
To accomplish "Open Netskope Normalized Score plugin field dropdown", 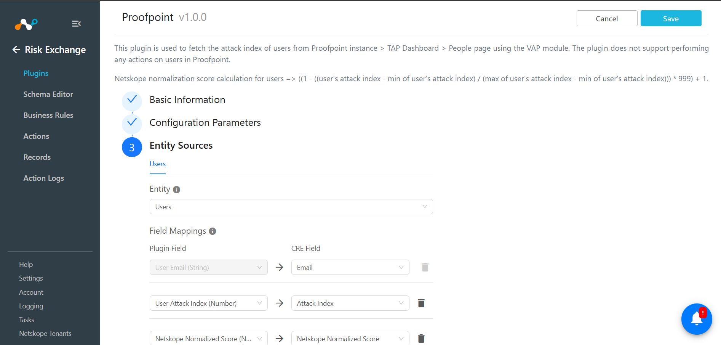I will click(209, 339).
